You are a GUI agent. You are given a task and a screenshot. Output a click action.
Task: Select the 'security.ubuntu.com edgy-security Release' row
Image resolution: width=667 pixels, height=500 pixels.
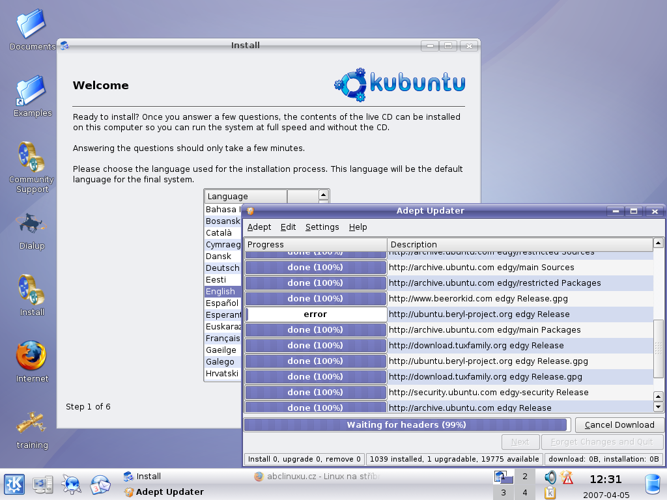point(449,393)
